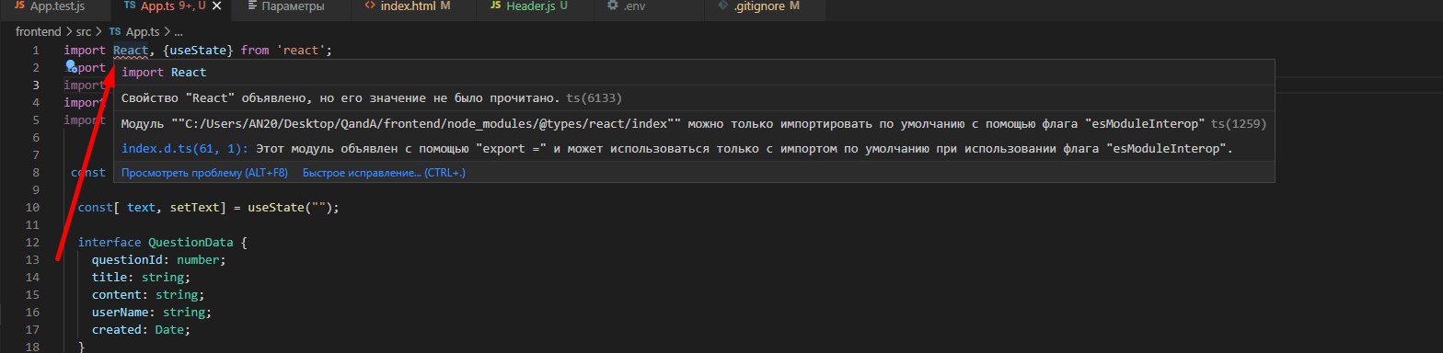
Task: Click the created: Date; line
Action: [141, 330]
